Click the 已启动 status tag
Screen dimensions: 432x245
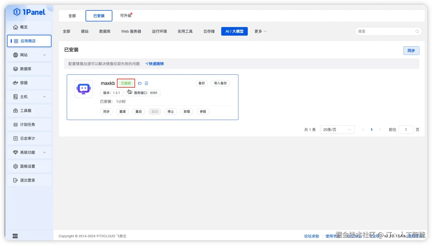pyautogui.click(x=126, y=83)
